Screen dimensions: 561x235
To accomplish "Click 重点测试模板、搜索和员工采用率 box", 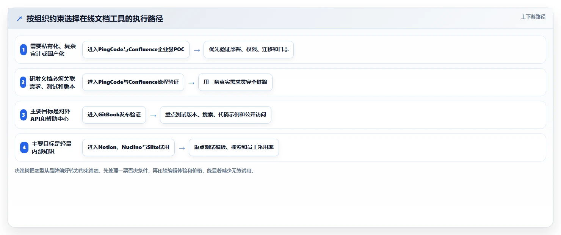I will [x=234, y=147].
